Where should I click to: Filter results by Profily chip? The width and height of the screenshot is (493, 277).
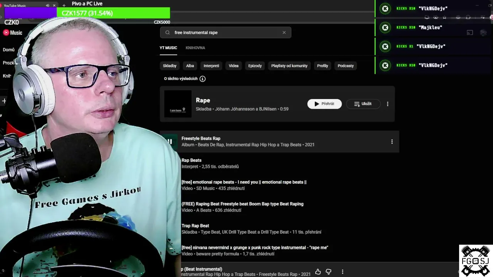pos(322,66)
